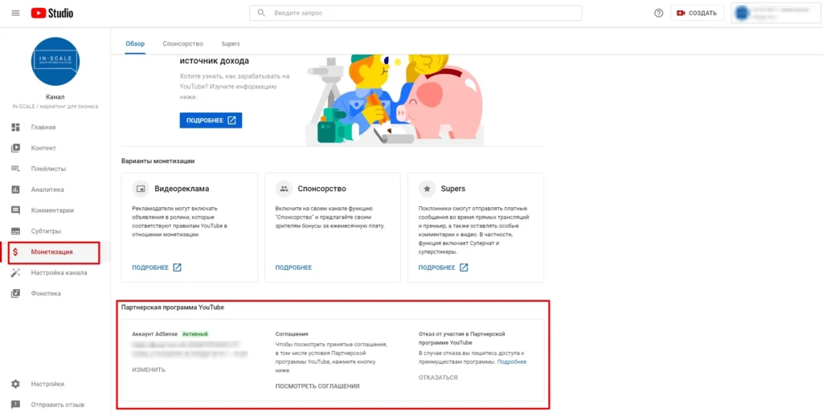Click the Видеореклама card icon
The image size is (823, 416).
click(x=141, y=189)
